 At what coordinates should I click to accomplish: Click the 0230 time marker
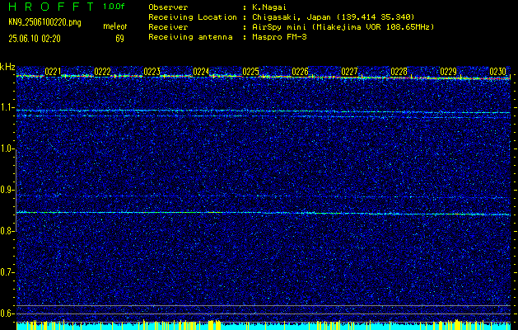[497, 72]
